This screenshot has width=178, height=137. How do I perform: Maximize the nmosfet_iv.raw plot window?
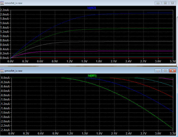coord(165,3)
